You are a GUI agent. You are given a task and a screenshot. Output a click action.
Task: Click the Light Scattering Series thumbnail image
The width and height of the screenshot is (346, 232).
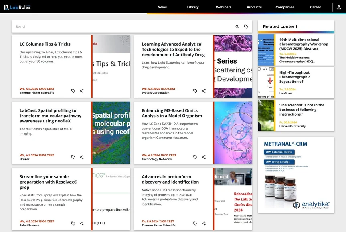[233, 66]
